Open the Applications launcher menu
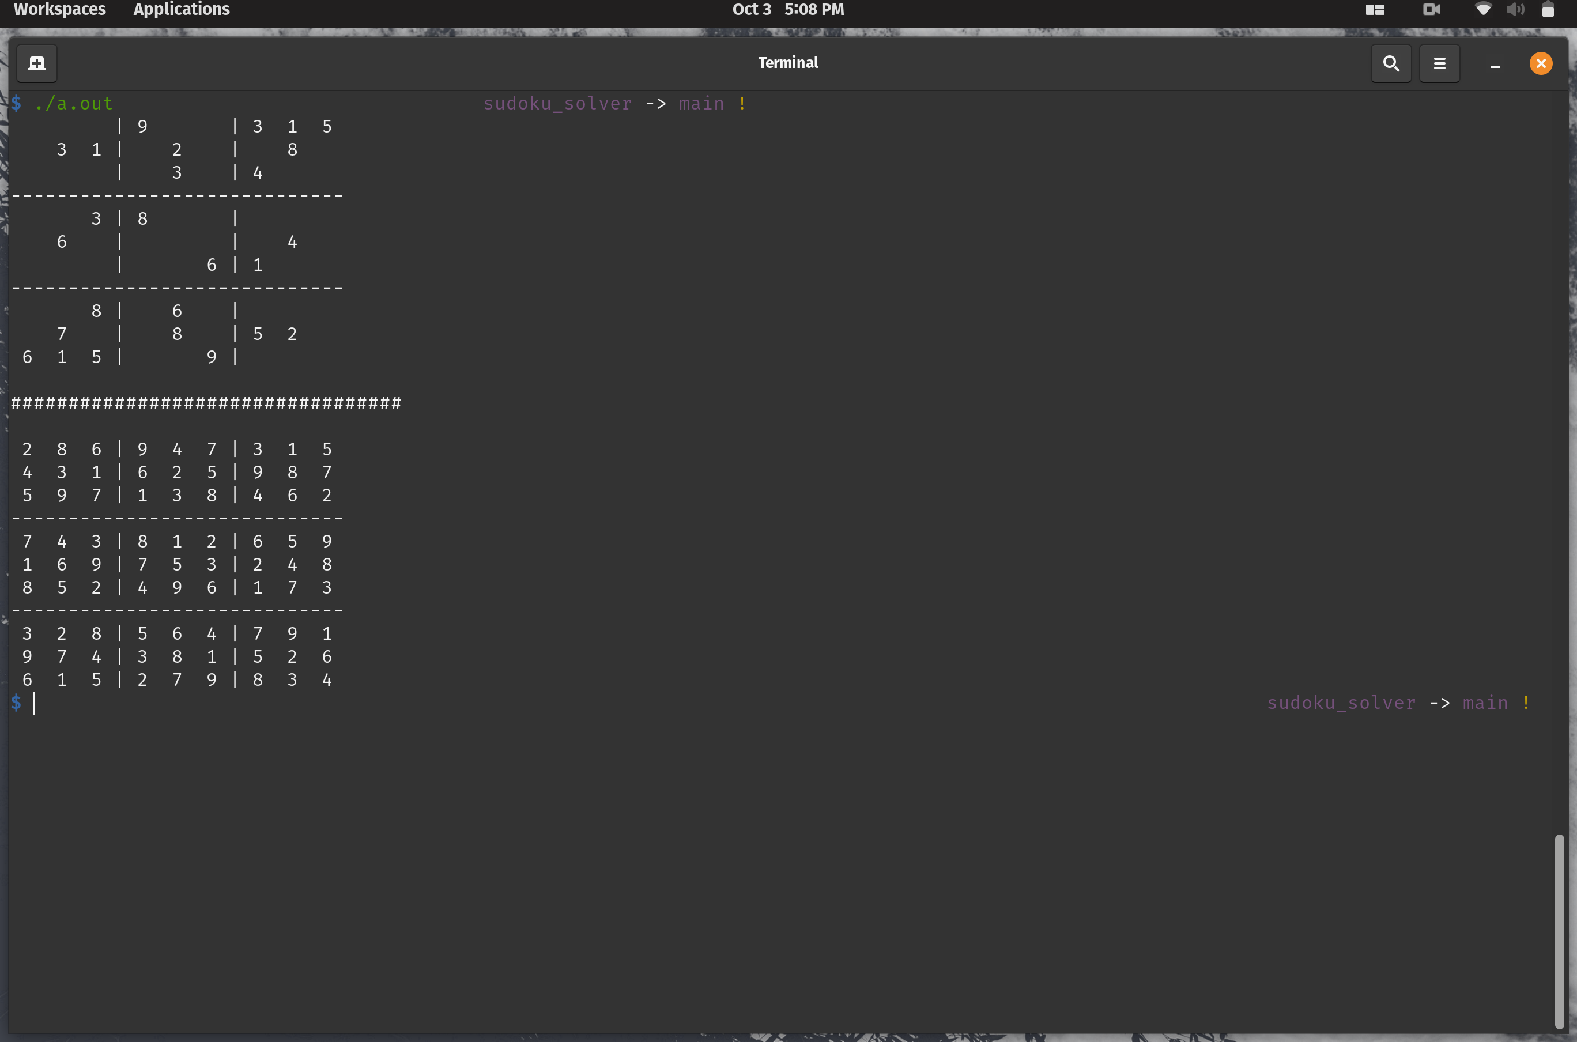 point(182,9)
